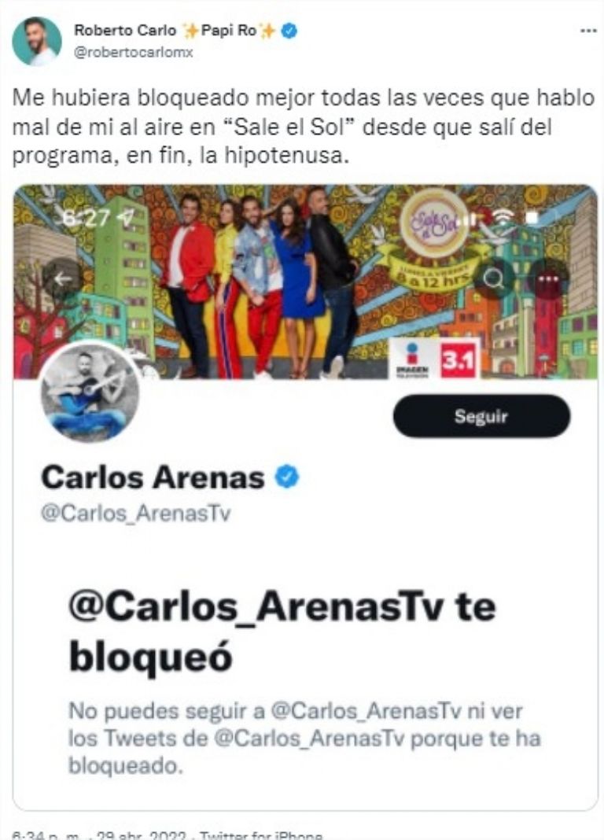The width and height of the screenshot is (604, 840).
Task: Click the Carlos Arenas profile name
Action: pyautogui.click(x=153, y=477)
